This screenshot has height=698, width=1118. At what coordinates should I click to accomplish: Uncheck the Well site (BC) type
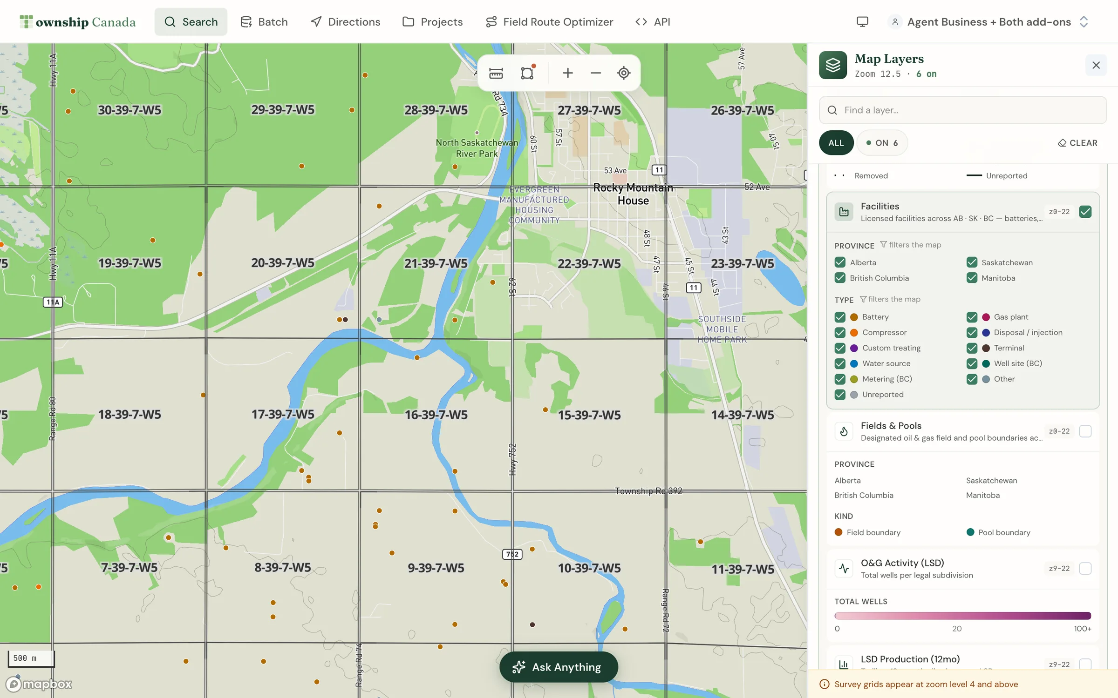coord(972,363)
